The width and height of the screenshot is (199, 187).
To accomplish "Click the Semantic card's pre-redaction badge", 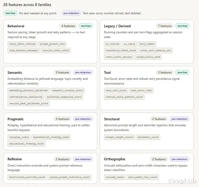I will [83, 73].
